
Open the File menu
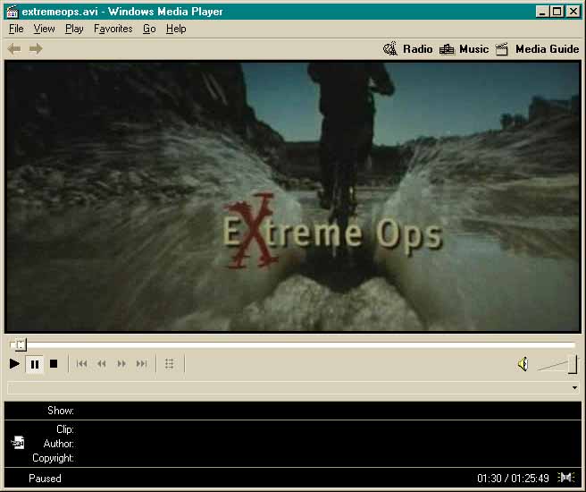16,29
